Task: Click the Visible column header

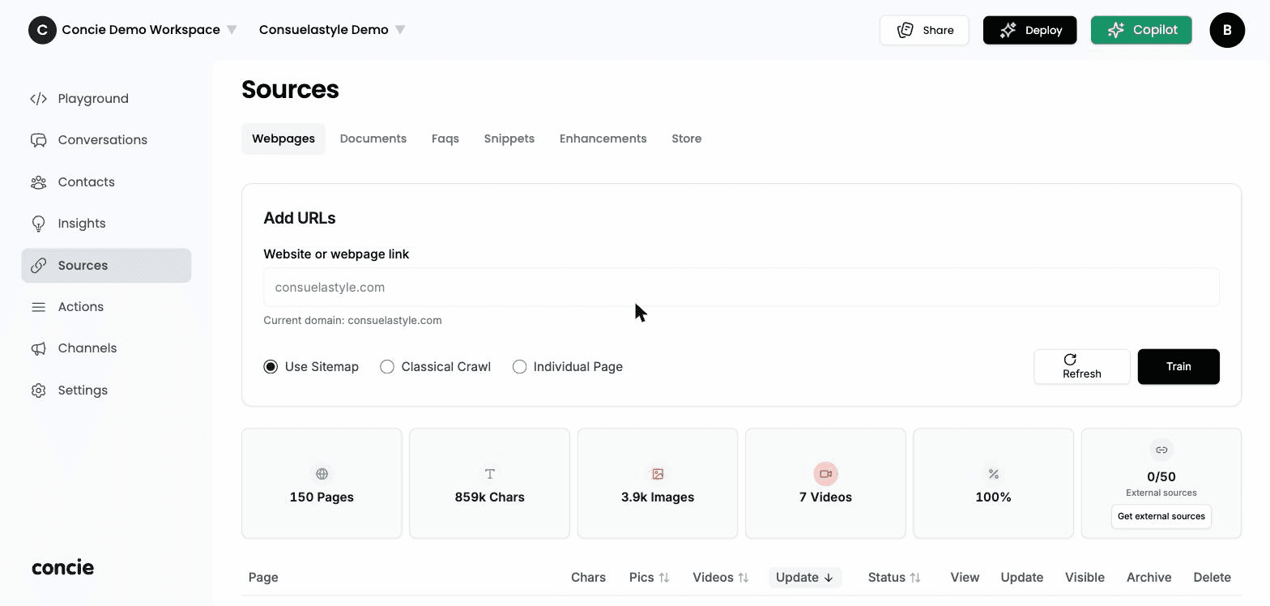Action: 1085,578
